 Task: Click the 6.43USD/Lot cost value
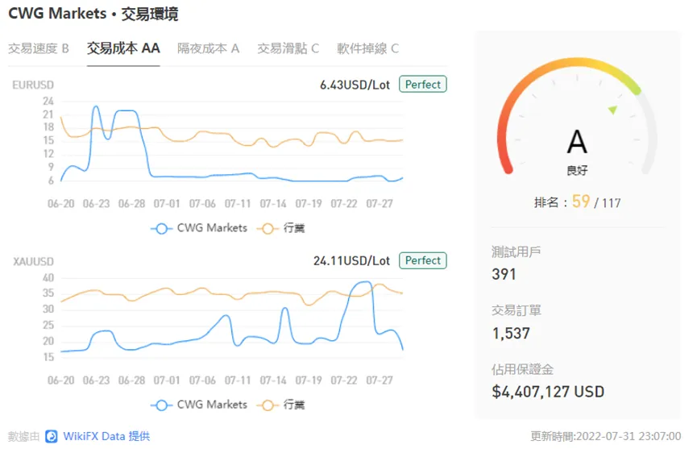click(x=355, y=85)
